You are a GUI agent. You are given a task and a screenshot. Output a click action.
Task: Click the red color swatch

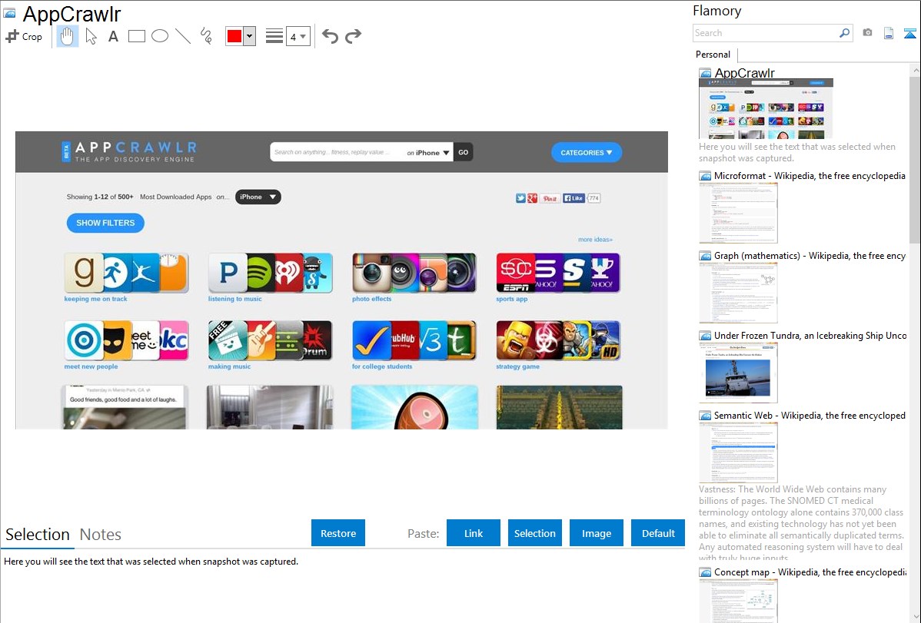[234, 36]
